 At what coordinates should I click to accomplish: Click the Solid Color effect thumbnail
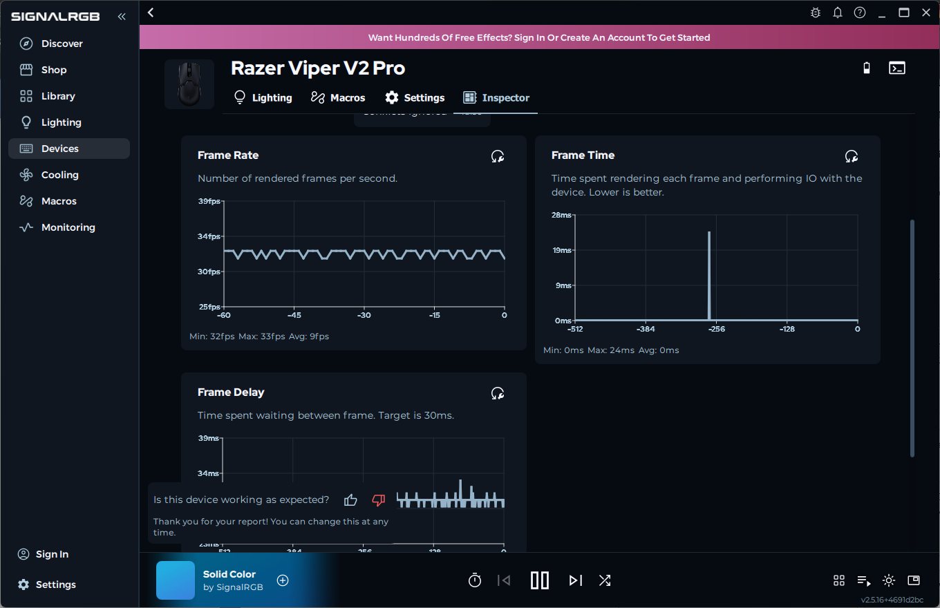coord(176,580)
